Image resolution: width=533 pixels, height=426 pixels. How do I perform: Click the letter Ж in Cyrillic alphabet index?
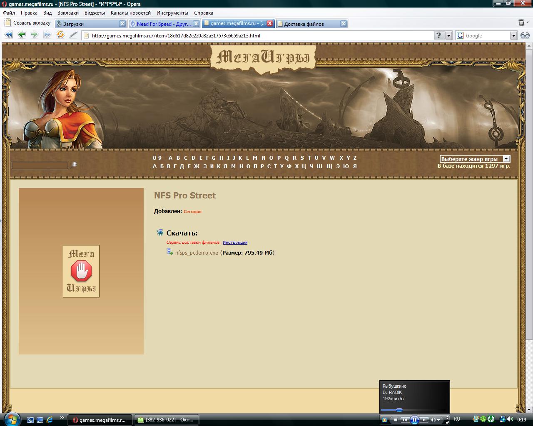tap(196, 166)
